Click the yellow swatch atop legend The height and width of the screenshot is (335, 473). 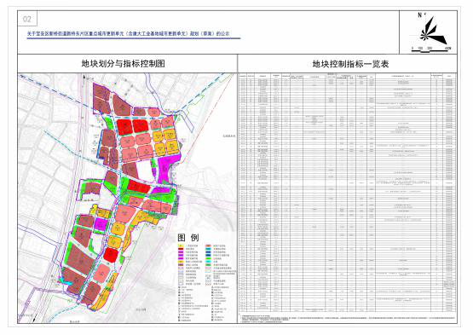(181, 246)
